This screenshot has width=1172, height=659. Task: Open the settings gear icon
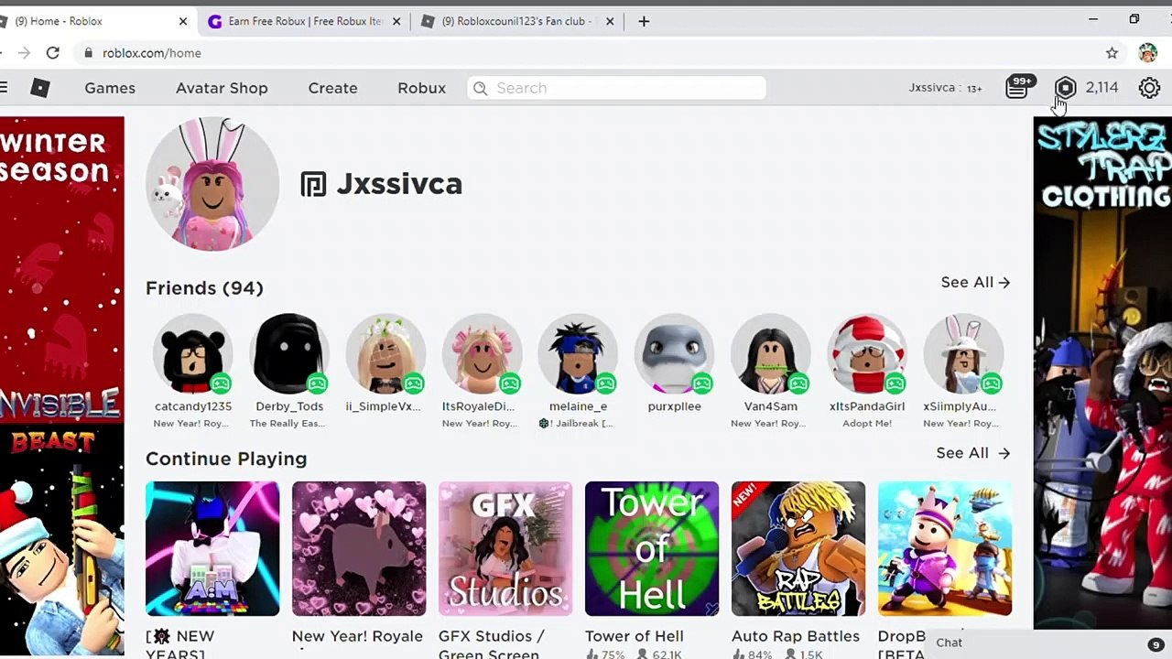(x=1149, y=88)
